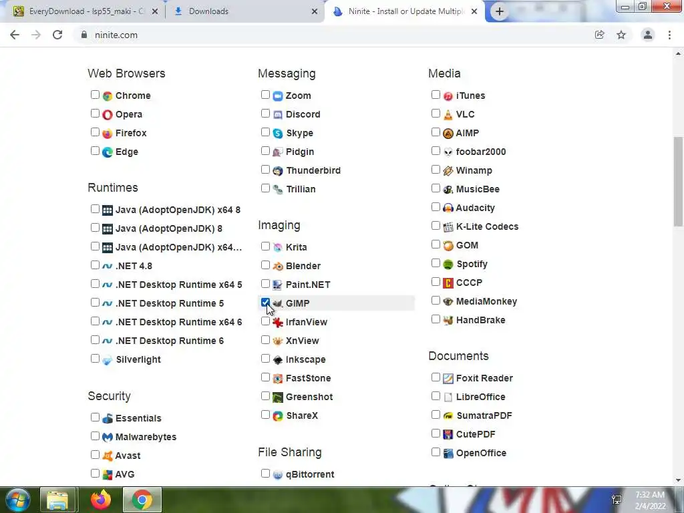Check the Krita checkbox
Screen dimensions: 684x513
265,246
